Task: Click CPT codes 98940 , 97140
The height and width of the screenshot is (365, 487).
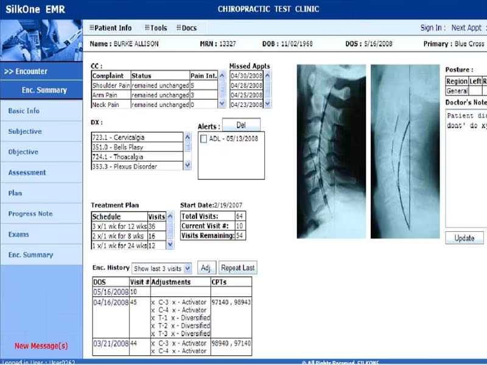Action: [x=231, y=343]
